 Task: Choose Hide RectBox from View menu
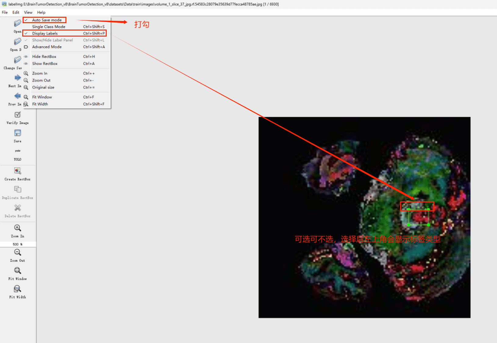click(x=44, y=57)
